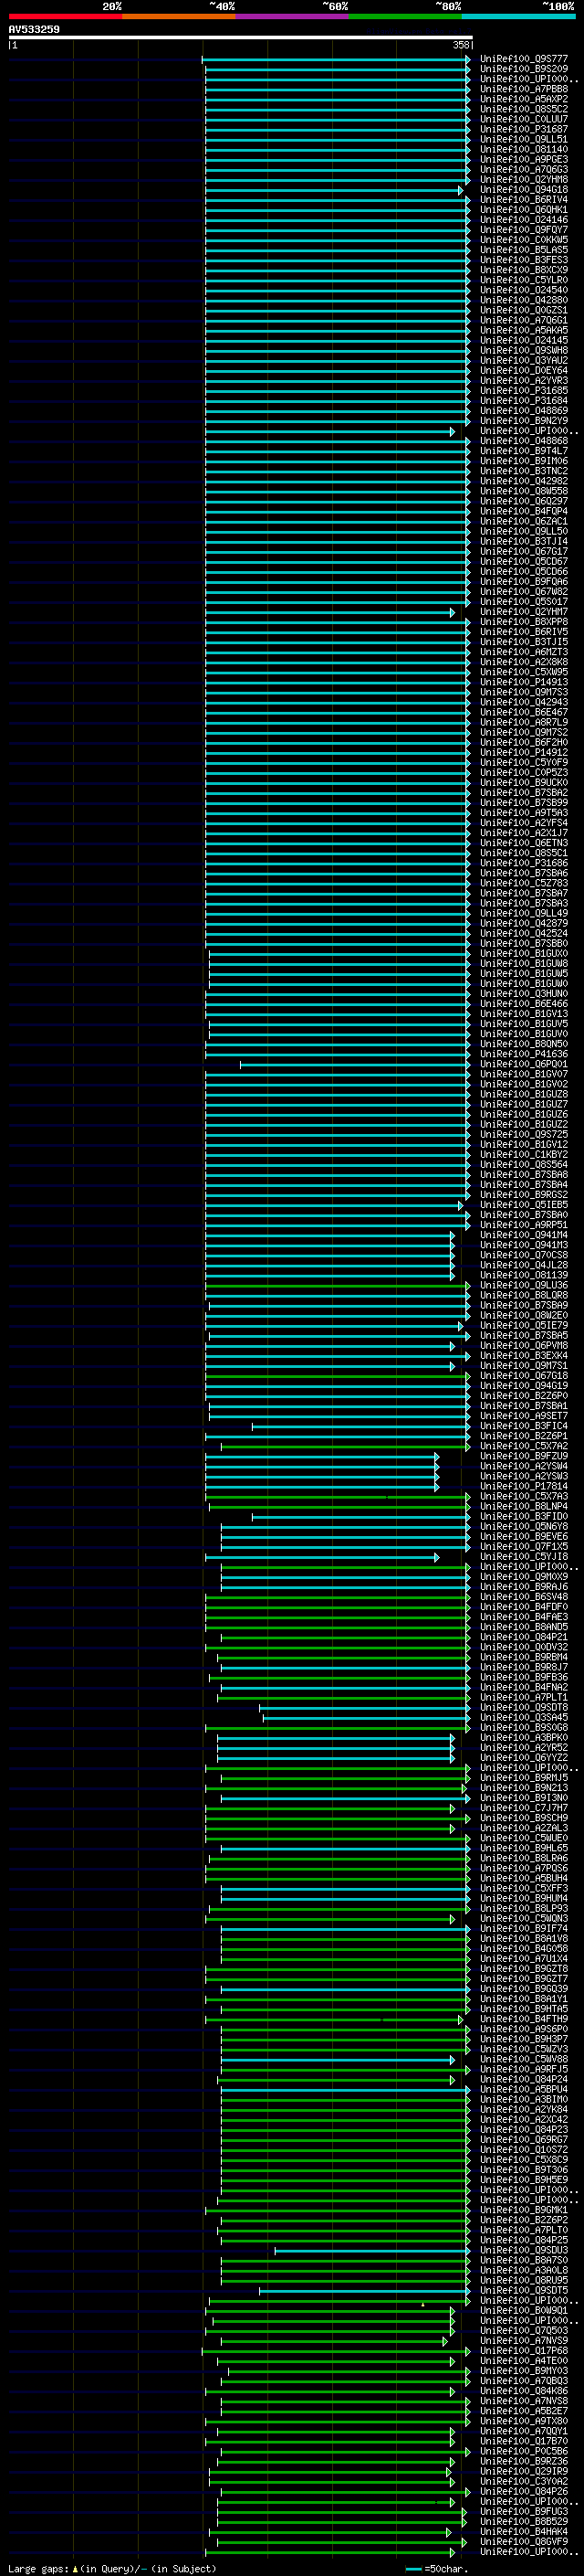This screenshot has height=2576, width=584.
Task: Click label UniRef100_Q94G18
Action: pos(524,190)
